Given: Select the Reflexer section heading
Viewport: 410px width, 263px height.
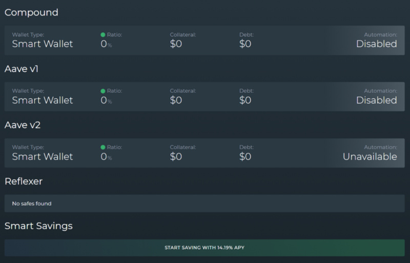Looking at the screenshot, I should 24,181.
